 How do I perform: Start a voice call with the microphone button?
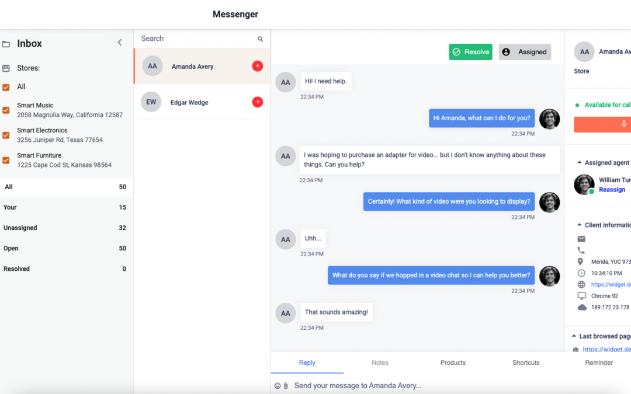[x=623, y=124]
